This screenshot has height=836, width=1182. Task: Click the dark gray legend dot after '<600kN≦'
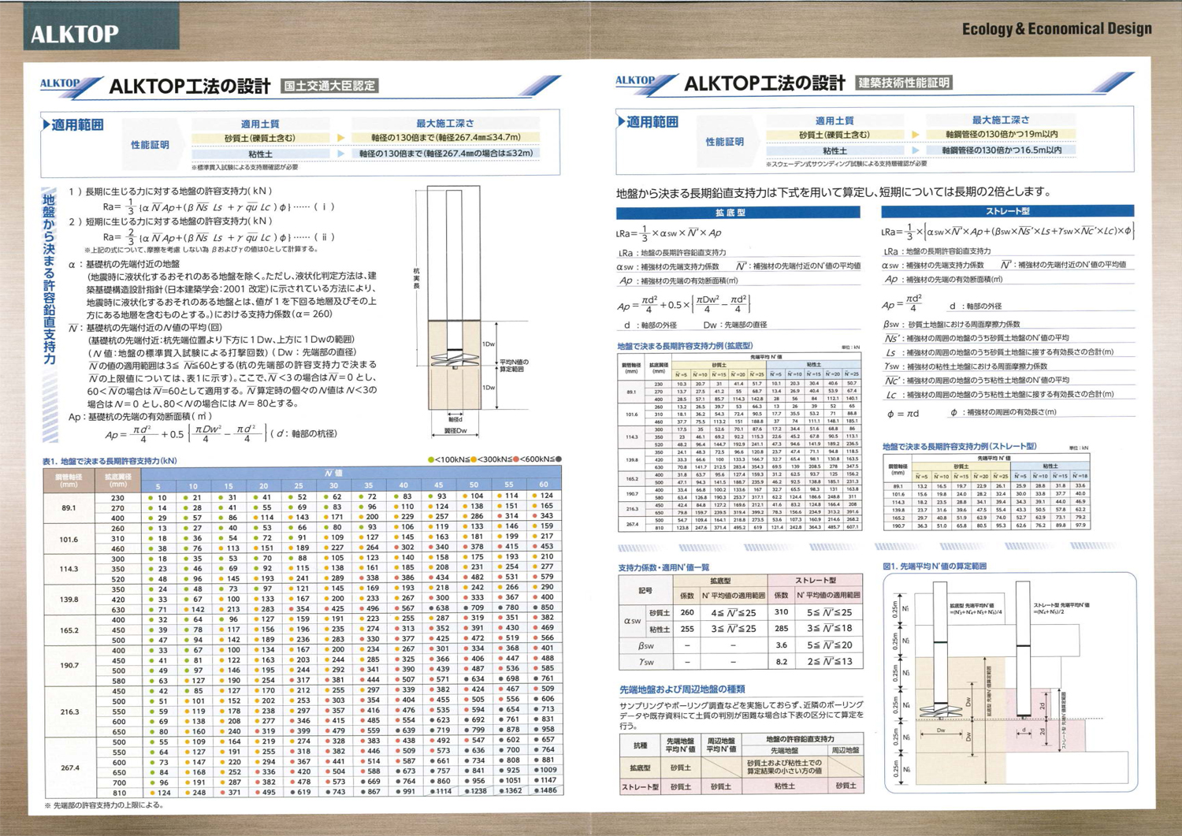(559, 459)
